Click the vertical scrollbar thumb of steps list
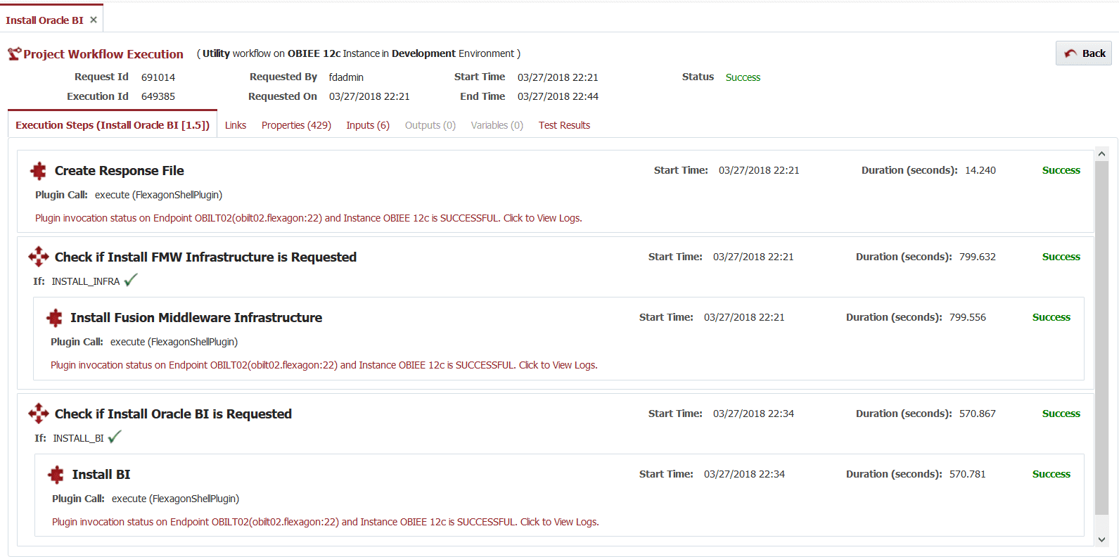Viewport: 1119px width, 557px height. coord(1102,338)
